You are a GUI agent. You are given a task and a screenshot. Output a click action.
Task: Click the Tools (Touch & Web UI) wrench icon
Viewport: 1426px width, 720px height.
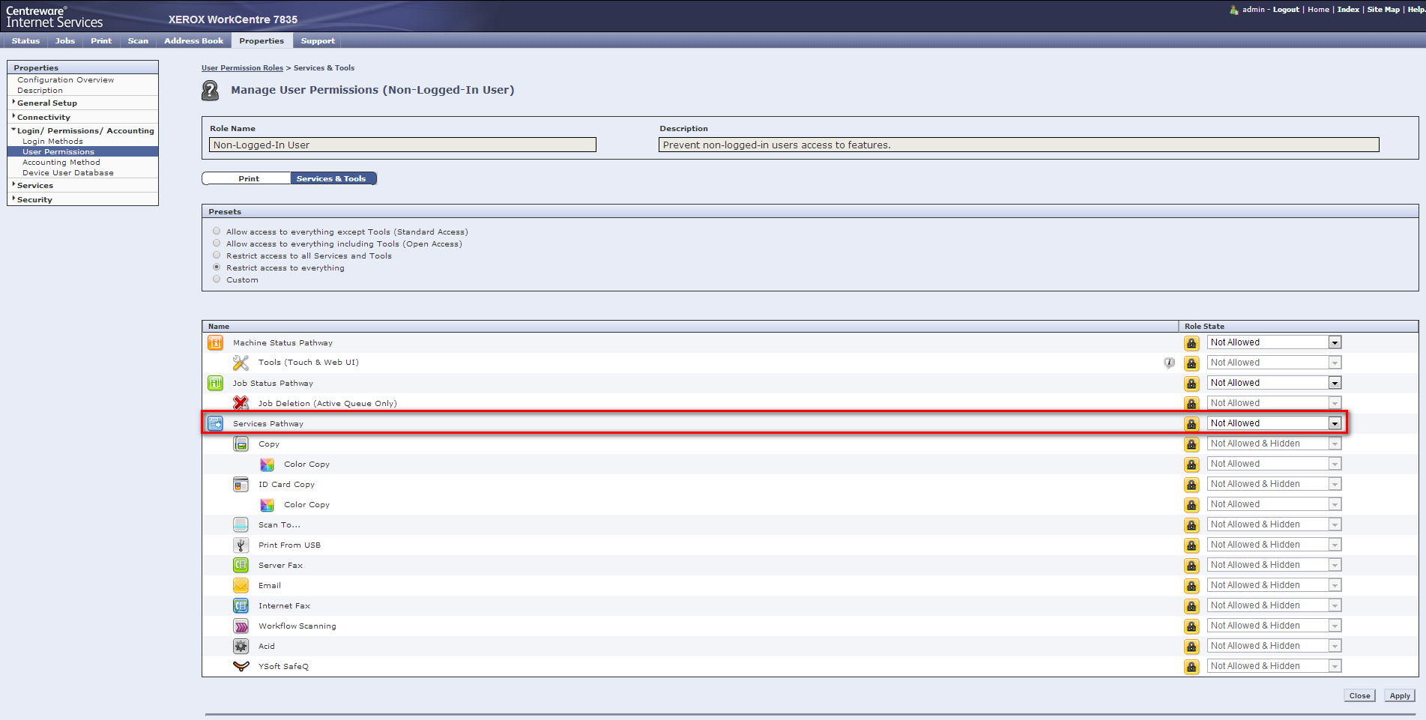[241, 363]
